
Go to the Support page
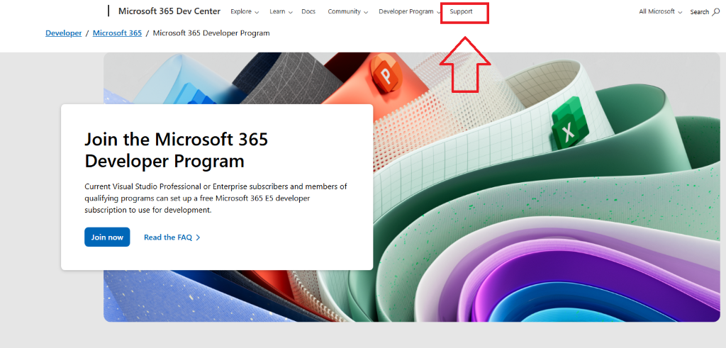pyautogui.click(x=461, y=11)
